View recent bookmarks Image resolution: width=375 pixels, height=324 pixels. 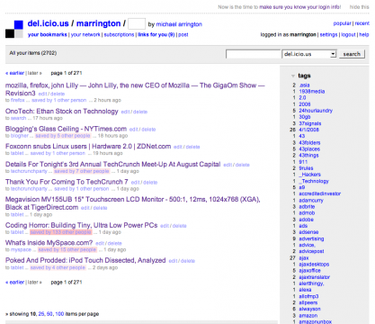click(362, 23)
